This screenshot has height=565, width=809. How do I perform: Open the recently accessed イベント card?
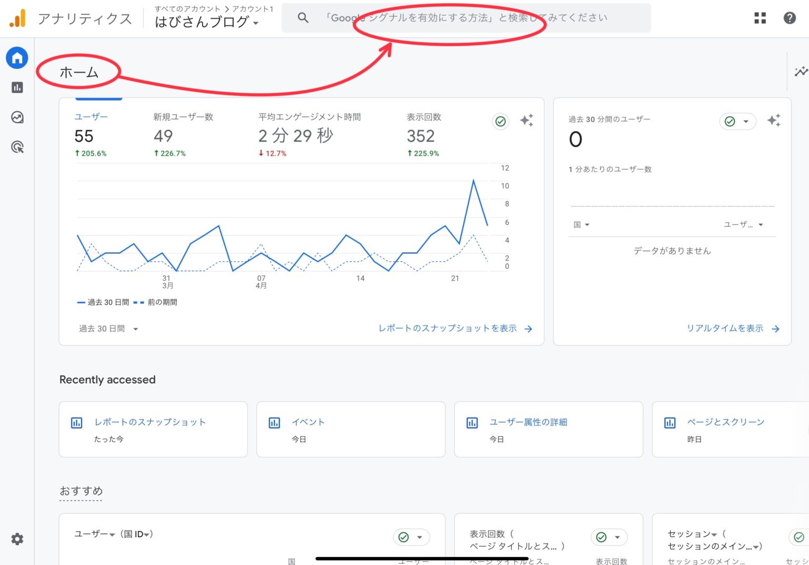coord(350,429)
